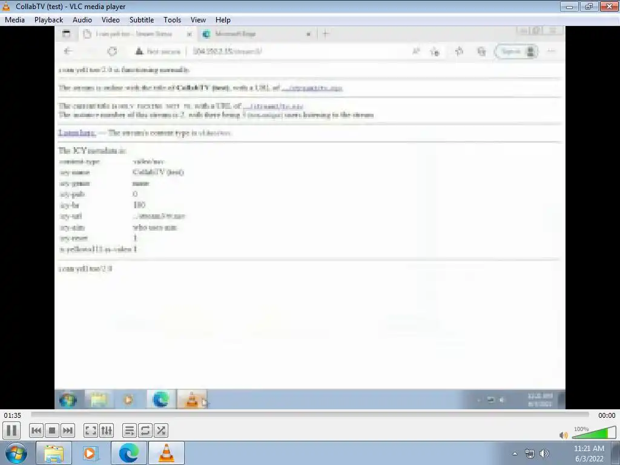Minimize the VLC window
620x465 pixels.
(x=569, y=6)
